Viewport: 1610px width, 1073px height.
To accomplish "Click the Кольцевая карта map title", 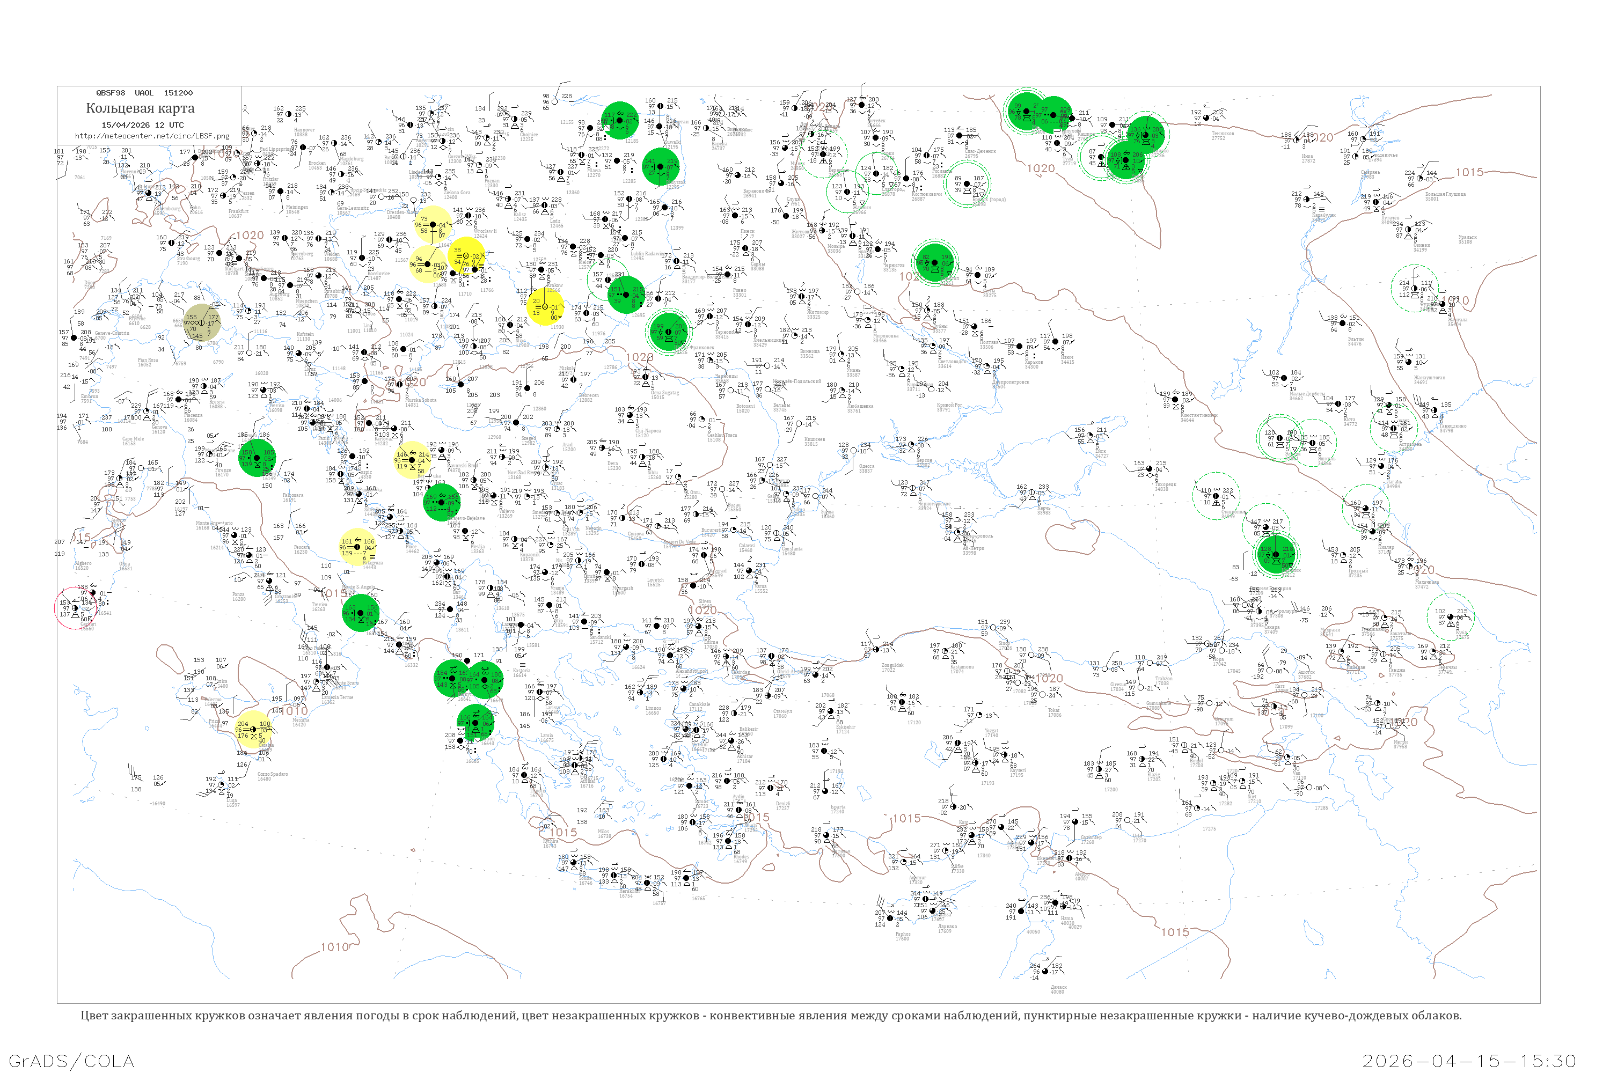I will pos(140,108).
